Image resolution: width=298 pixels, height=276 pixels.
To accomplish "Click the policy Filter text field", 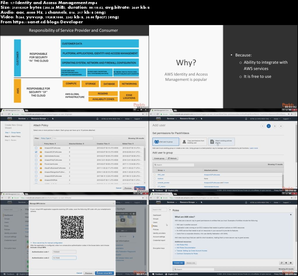I will click(72, 138).
